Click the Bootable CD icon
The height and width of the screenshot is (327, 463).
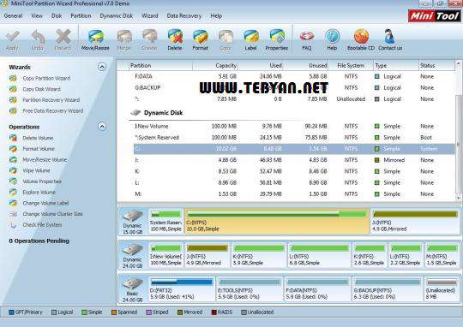click(x=361, y=37)
